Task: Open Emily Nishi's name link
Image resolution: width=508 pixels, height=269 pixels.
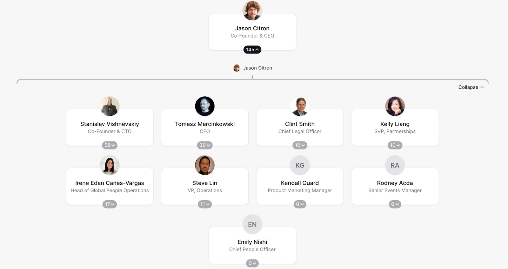Action: click(x=252, y=242)
